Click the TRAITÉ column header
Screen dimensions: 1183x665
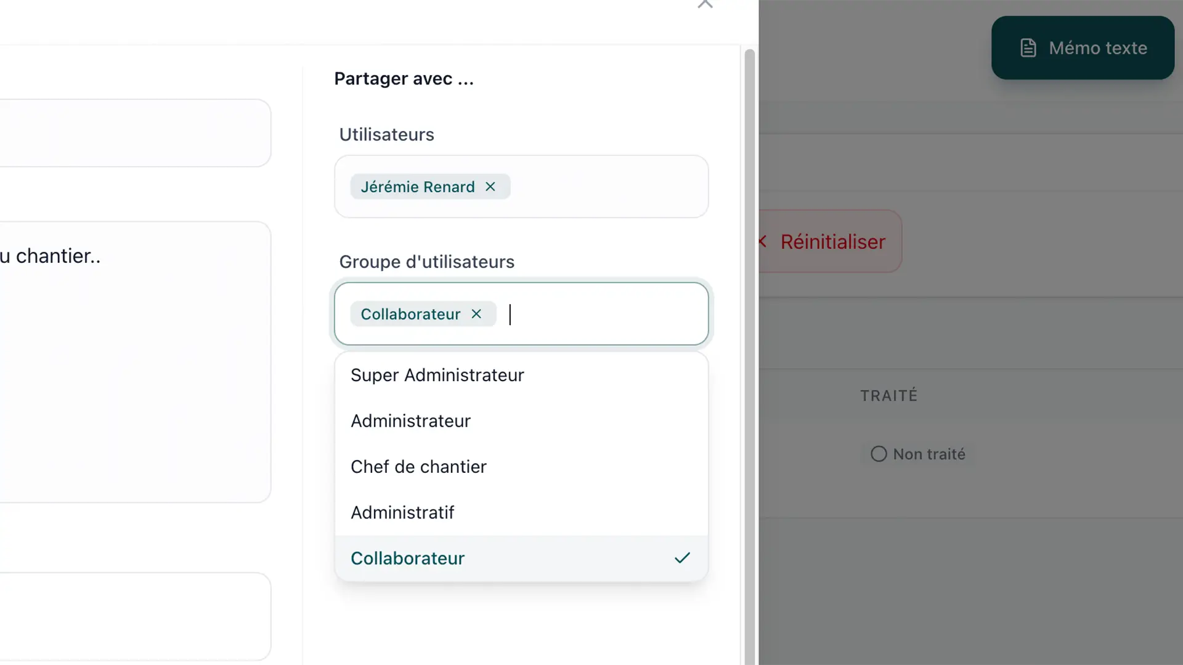tap(889, 395)
